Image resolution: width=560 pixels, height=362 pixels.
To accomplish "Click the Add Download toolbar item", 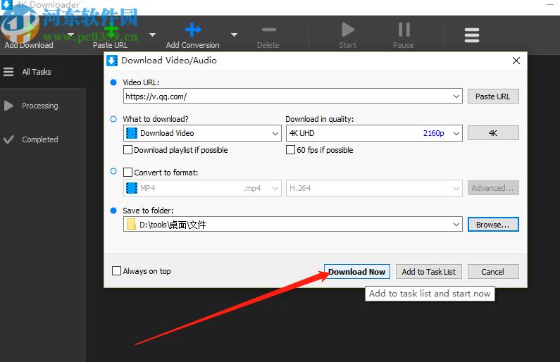I will [x=29, y=35].
